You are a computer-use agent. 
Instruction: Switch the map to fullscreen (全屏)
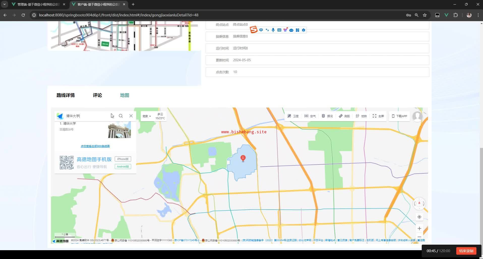[x=378, y=116]
